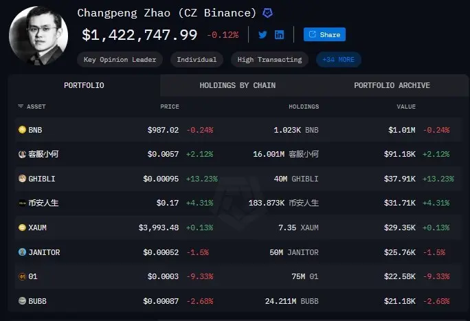Click the -0.12% portfolio change

223,35
